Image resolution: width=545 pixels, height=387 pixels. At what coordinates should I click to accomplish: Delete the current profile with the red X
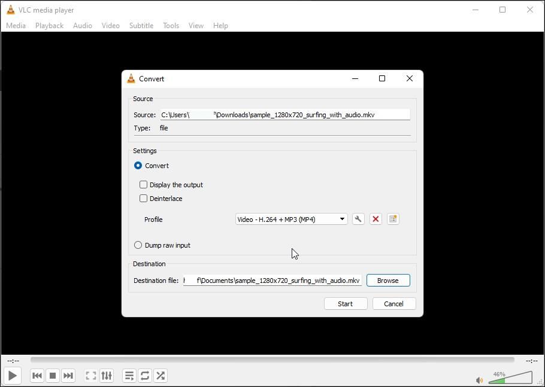pos(376,219)
